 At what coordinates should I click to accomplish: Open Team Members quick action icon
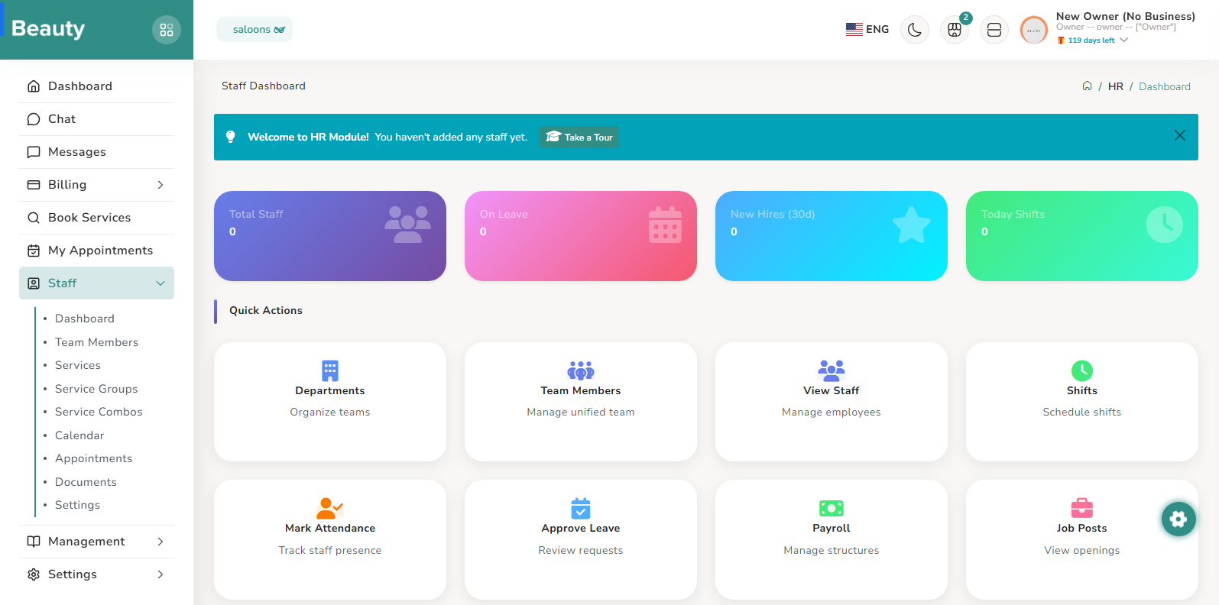coord(581,370)
